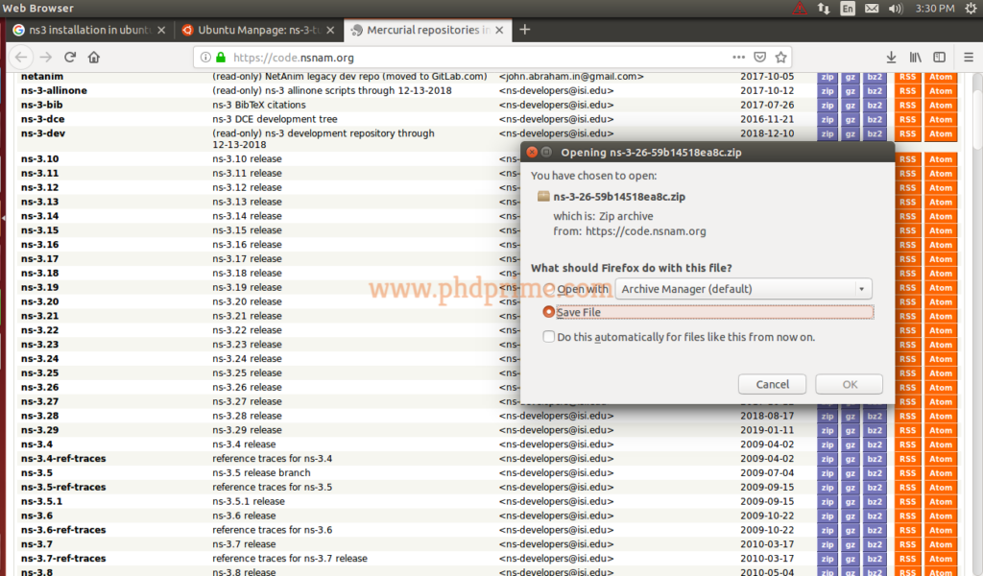Open the system settings gear menu
The image size is (983, 576).
pos(969,9)
